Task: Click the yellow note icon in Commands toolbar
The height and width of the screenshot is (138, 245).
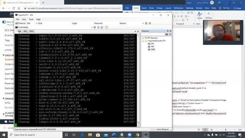Action: point(106,27)
